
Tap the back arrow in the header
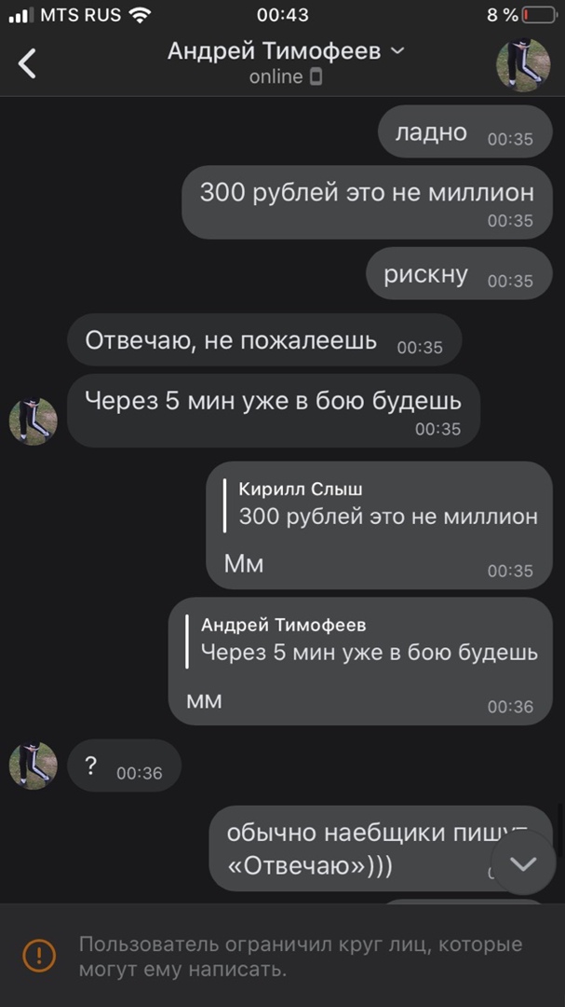tap(27, 63)
